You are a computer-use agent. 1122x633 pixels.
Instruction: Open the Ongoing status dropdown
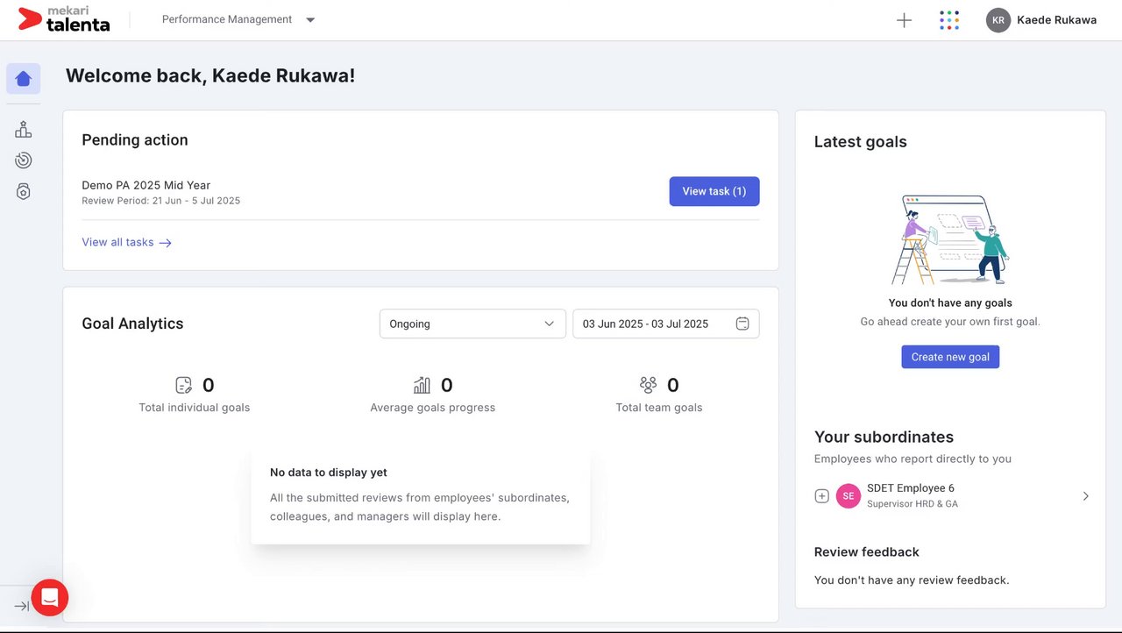(472, 324)
